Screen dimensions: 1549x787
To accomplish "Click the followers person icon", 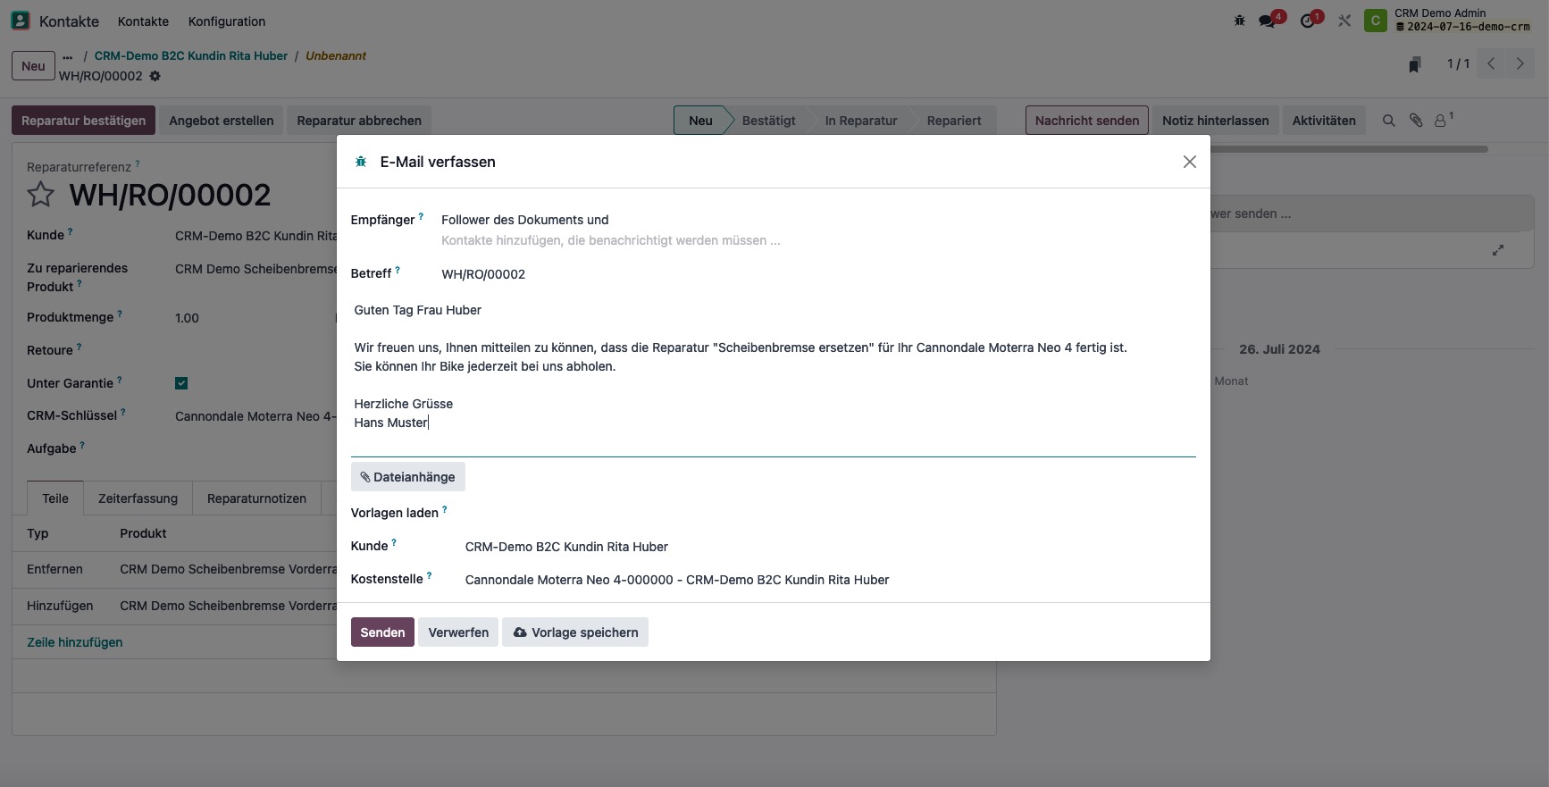I will [x=1441, y=121].
